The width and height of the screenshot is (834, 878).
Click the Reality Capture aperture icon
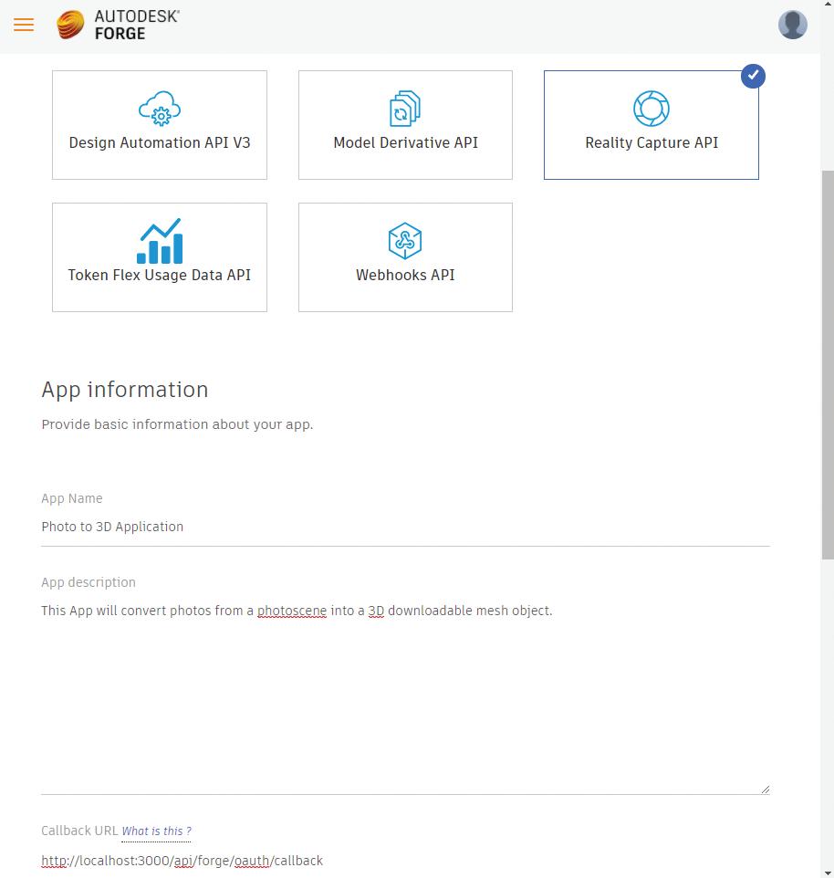click(x=651, y=108)
